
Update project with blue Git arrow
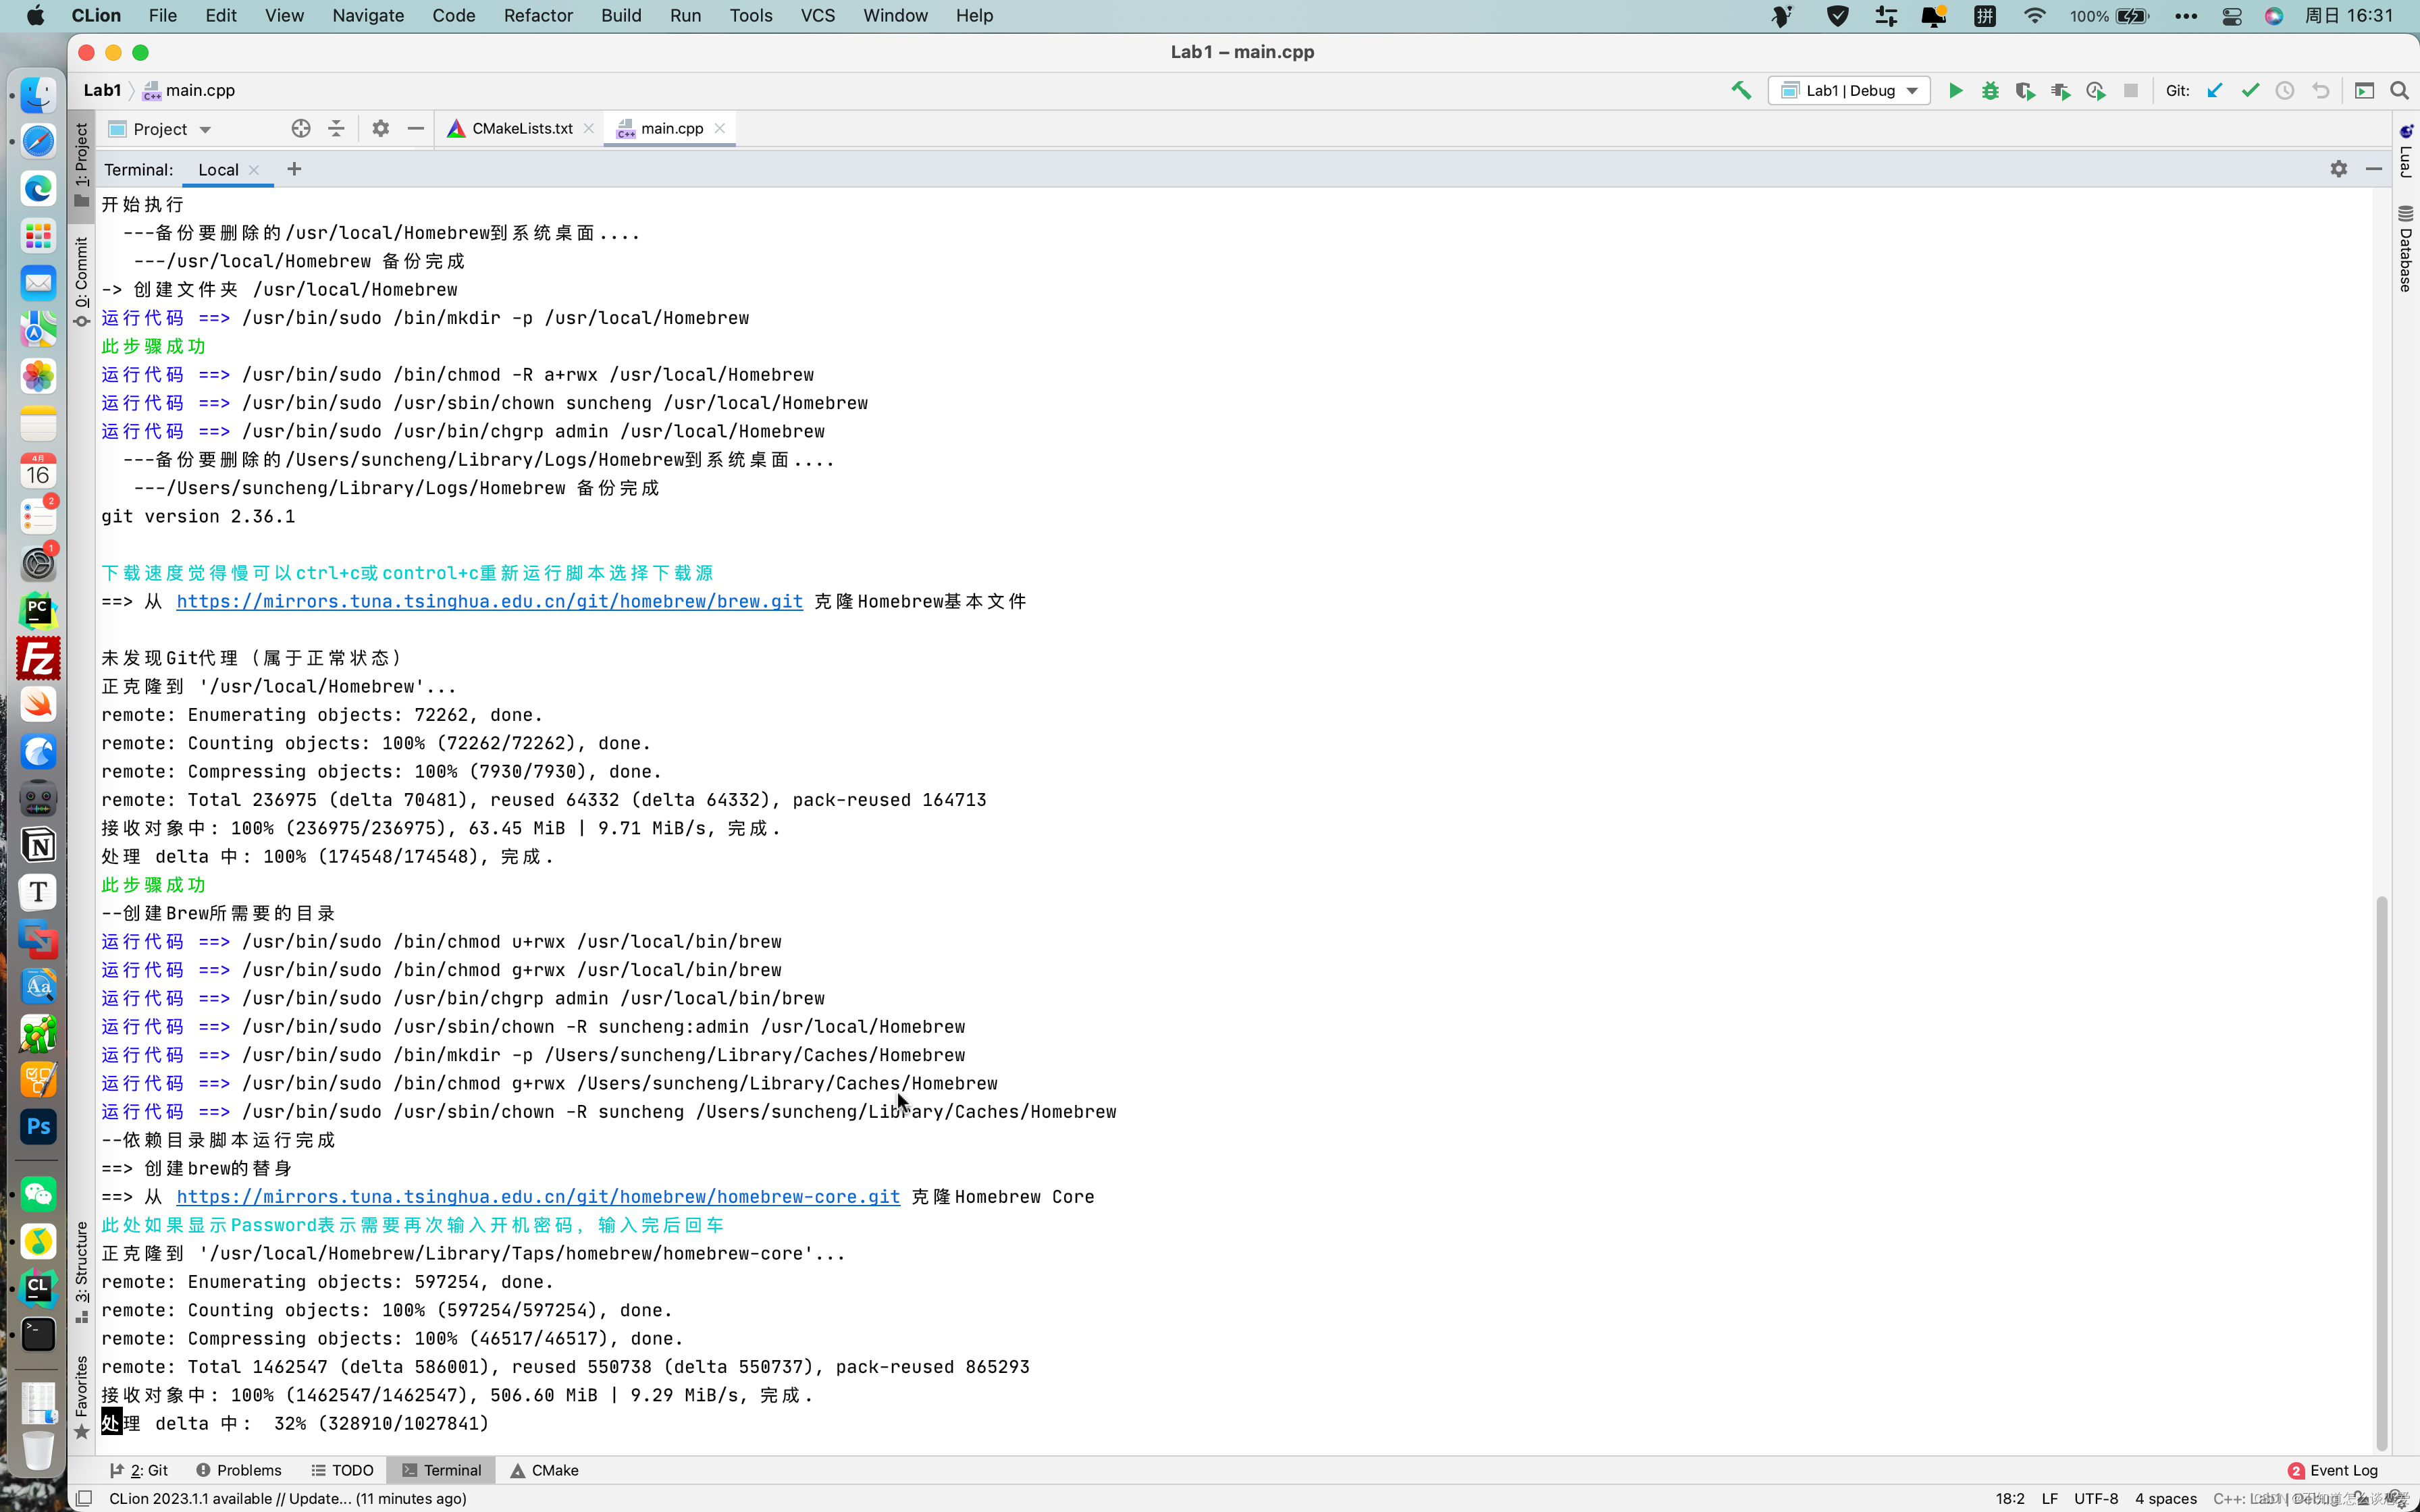(x=2215, y=91)
